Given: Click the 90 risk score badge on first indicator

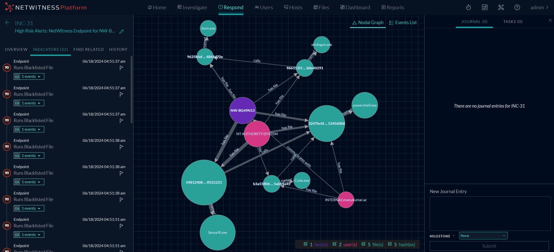Looking at the screenshot, I should pyautogui.click(x=7, y=67).
